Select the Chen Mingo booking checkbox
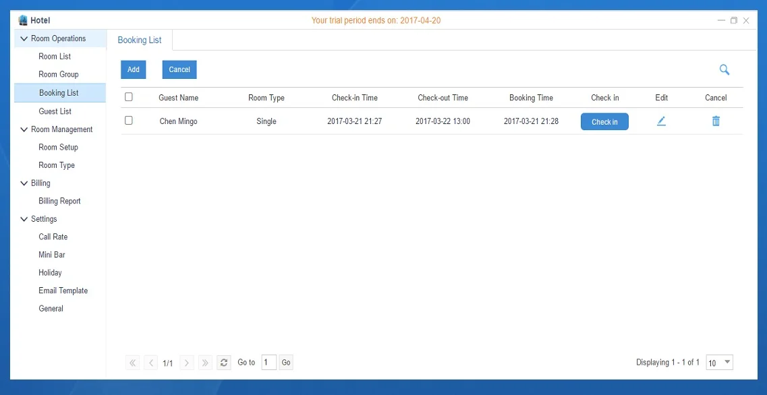 (x=129, y=121)
